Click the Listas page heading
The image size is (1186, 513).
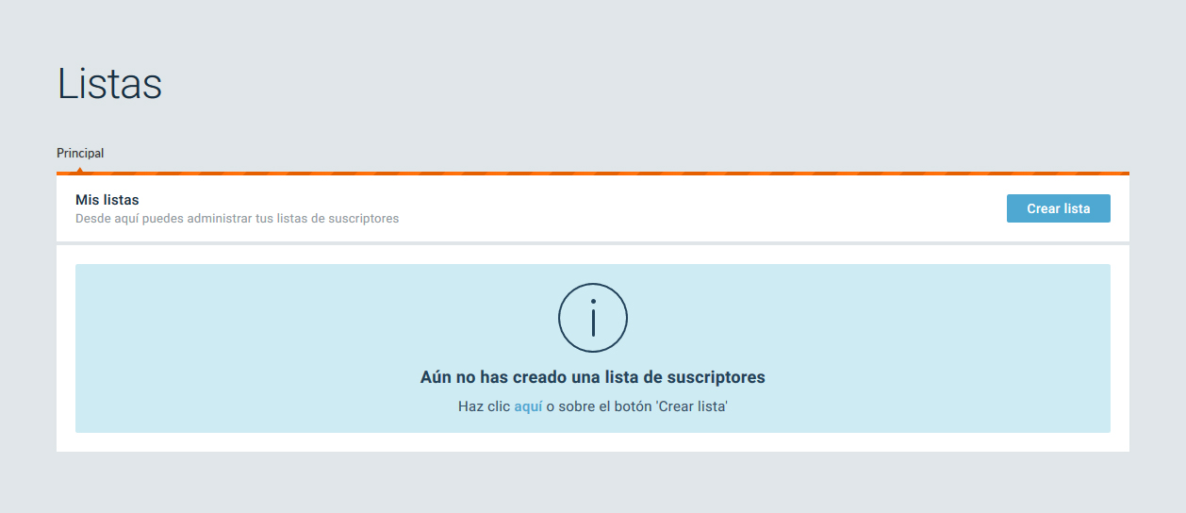click(109, 84)
